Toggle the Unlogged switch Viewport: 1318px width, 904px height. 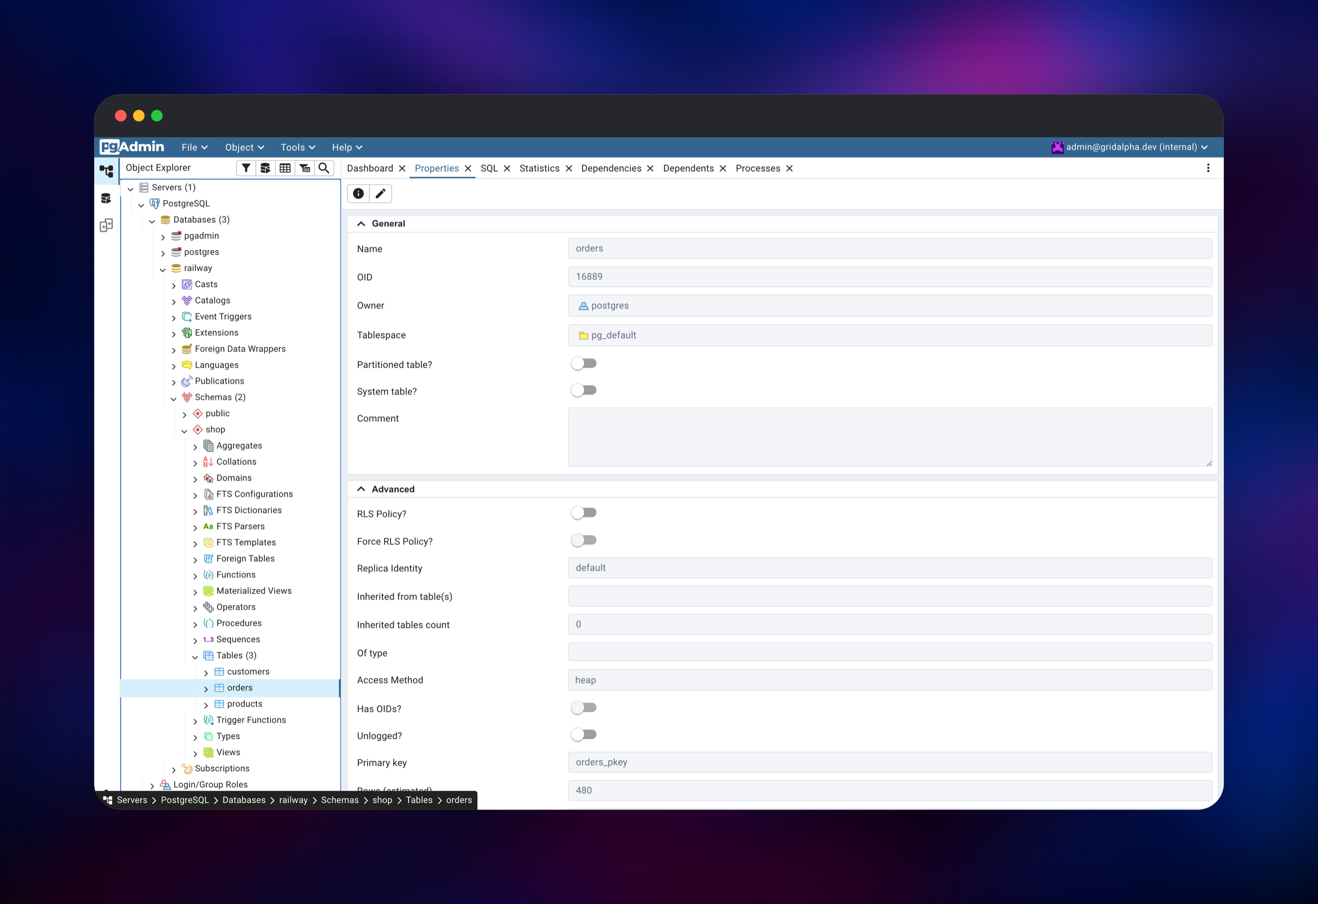point(584,735)
